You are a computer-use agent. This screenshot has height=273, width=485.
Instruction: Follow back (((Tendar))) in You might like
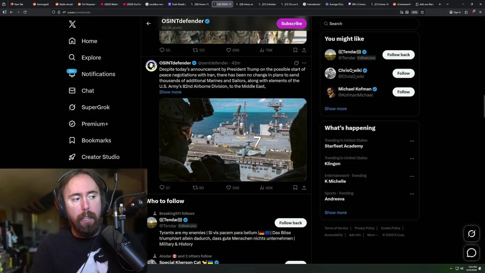398,55
